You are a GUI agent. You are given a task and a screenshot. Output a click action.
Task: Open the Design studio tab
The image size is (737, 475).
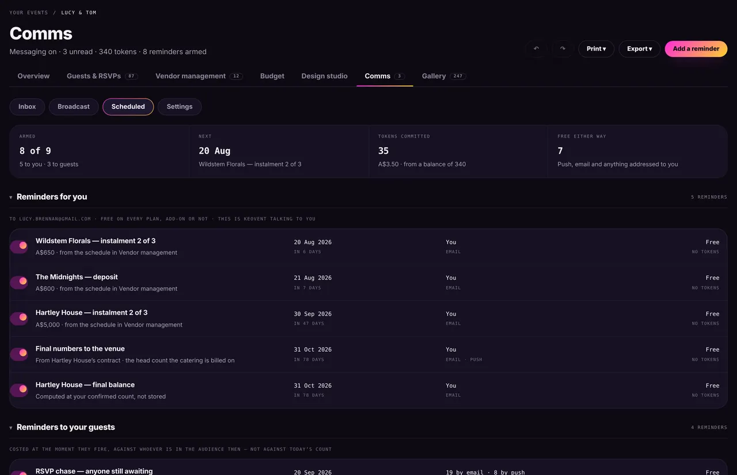(324, 76)
